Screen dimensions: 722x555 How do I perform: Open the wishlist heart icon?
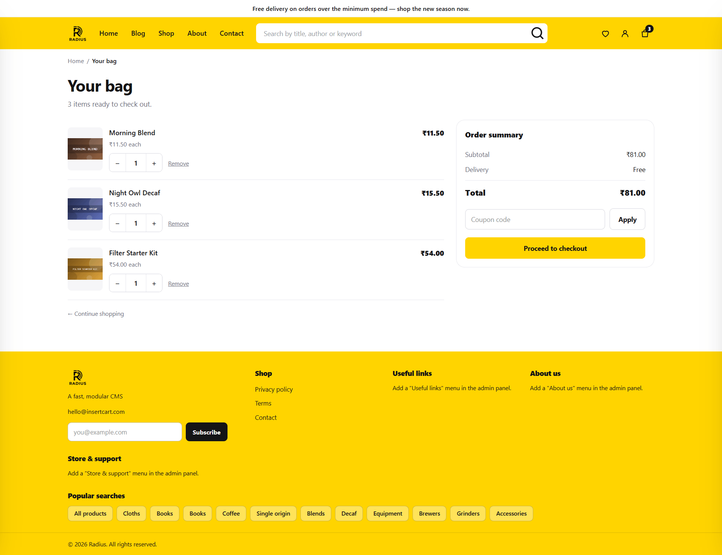pos(605,34)
